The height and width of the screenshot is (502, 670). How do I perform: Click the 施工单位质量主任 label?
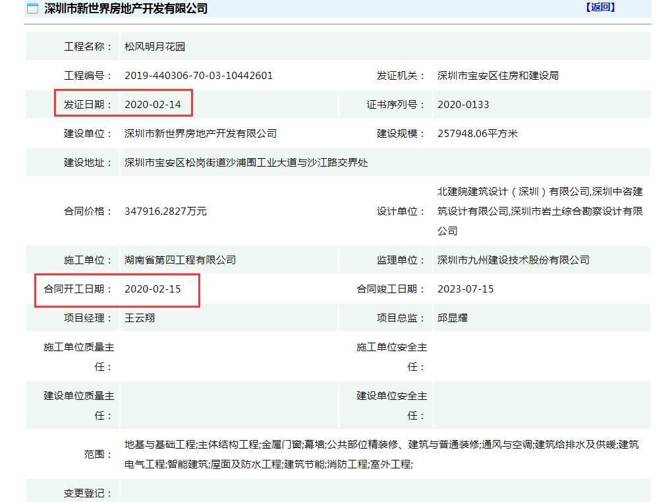coord(79,357)
